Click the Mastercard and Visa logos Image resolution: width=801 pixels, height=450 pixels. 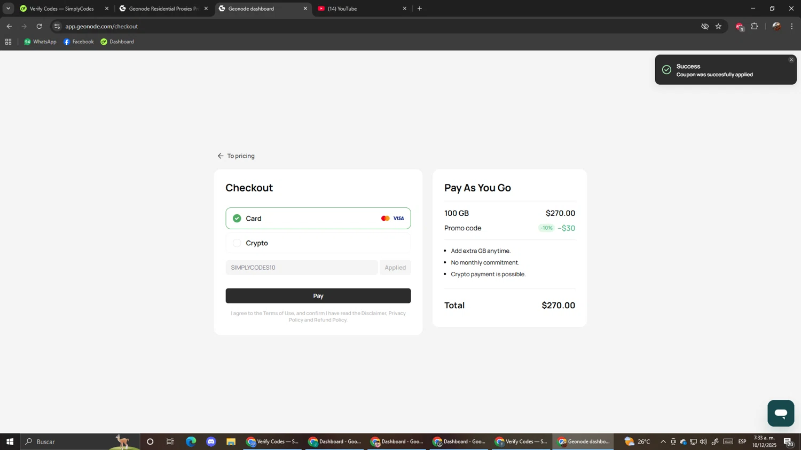coord(392,218)
